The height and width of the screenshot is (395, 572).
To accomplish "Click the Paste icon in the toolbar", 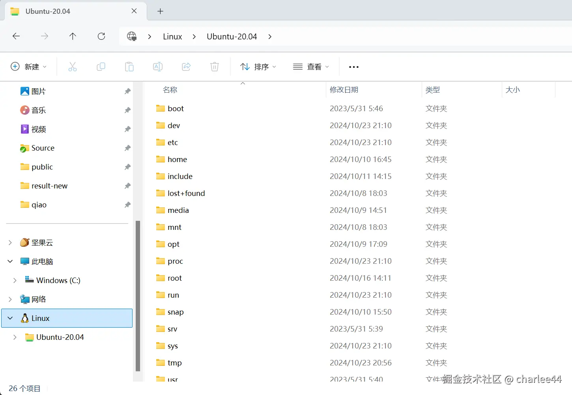I will pos(129,67).
